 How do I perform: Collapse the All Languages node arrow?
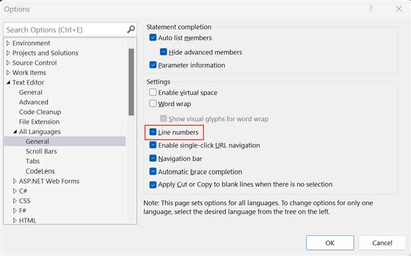[15, 132]
